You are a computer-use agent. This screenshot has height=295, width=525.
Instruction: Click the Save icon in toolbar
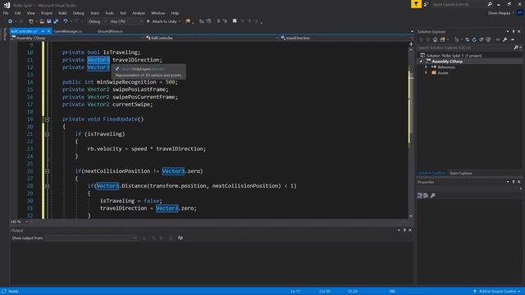coord(49,21)
